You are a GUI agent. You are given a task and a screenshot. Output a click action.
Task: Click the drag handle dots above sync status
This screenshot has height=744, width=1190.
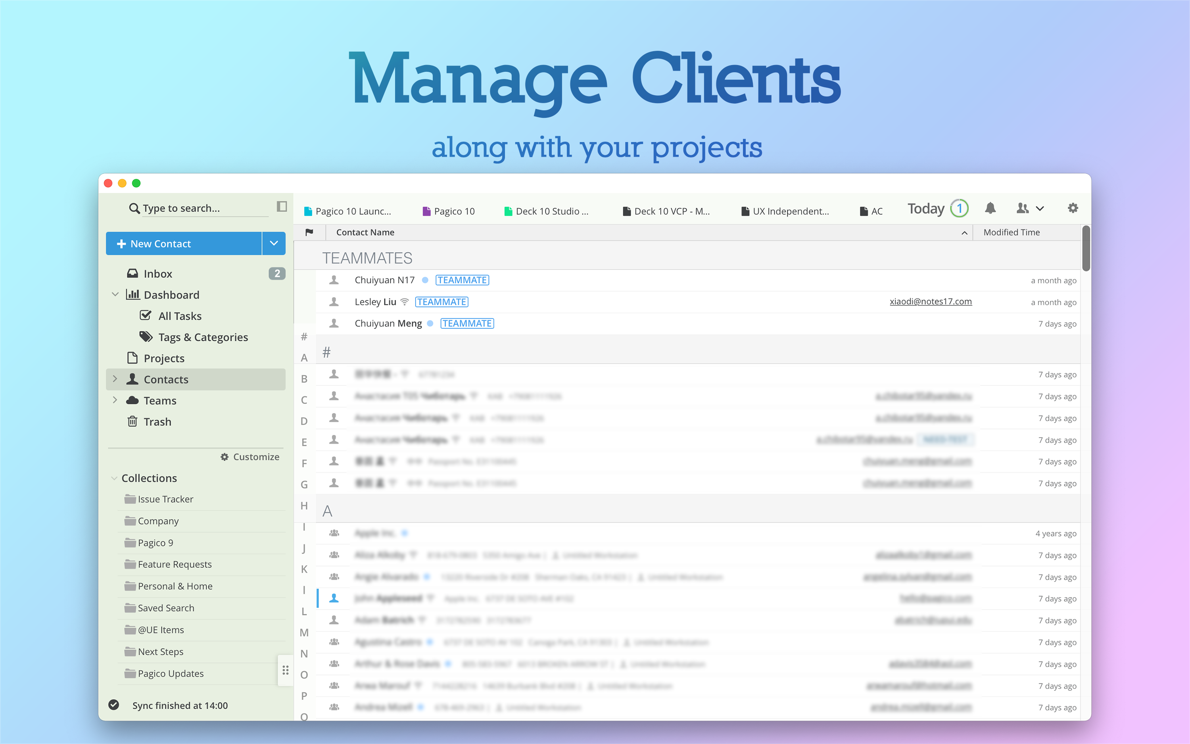285,670
